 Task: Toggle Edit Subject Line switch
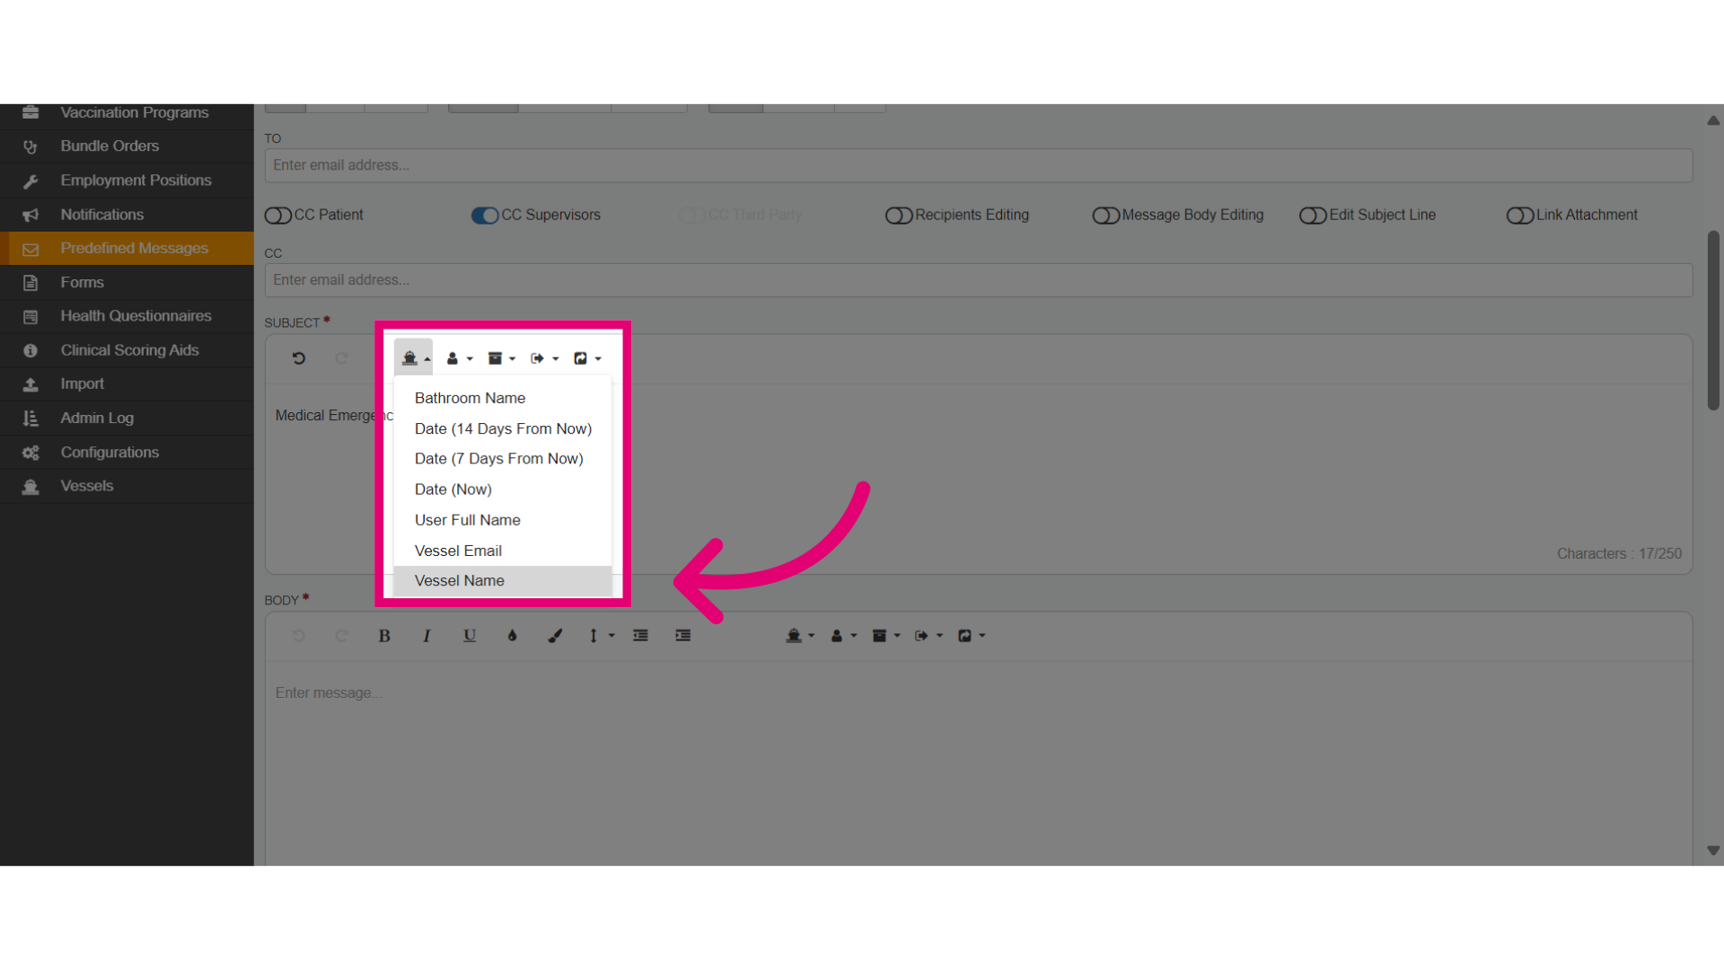1313,216
